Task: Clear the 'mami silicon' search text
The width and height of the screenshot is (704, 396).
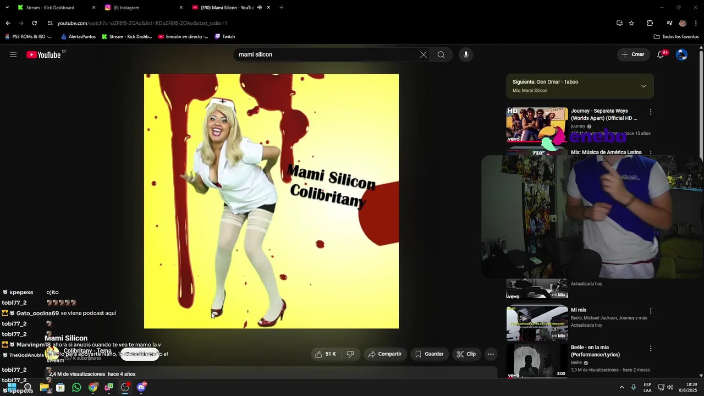Action: coord(423,54)
